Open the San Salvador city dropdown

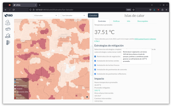(74, 15)
